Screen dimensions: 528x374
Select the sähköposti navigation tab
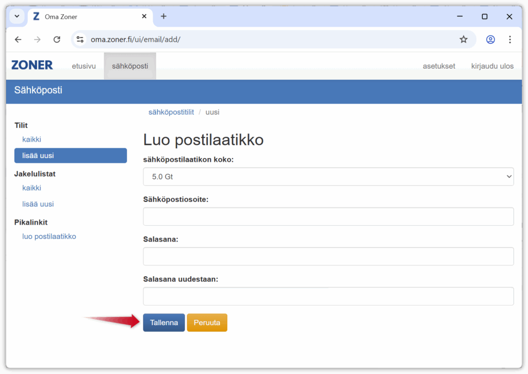pos(130,66)
